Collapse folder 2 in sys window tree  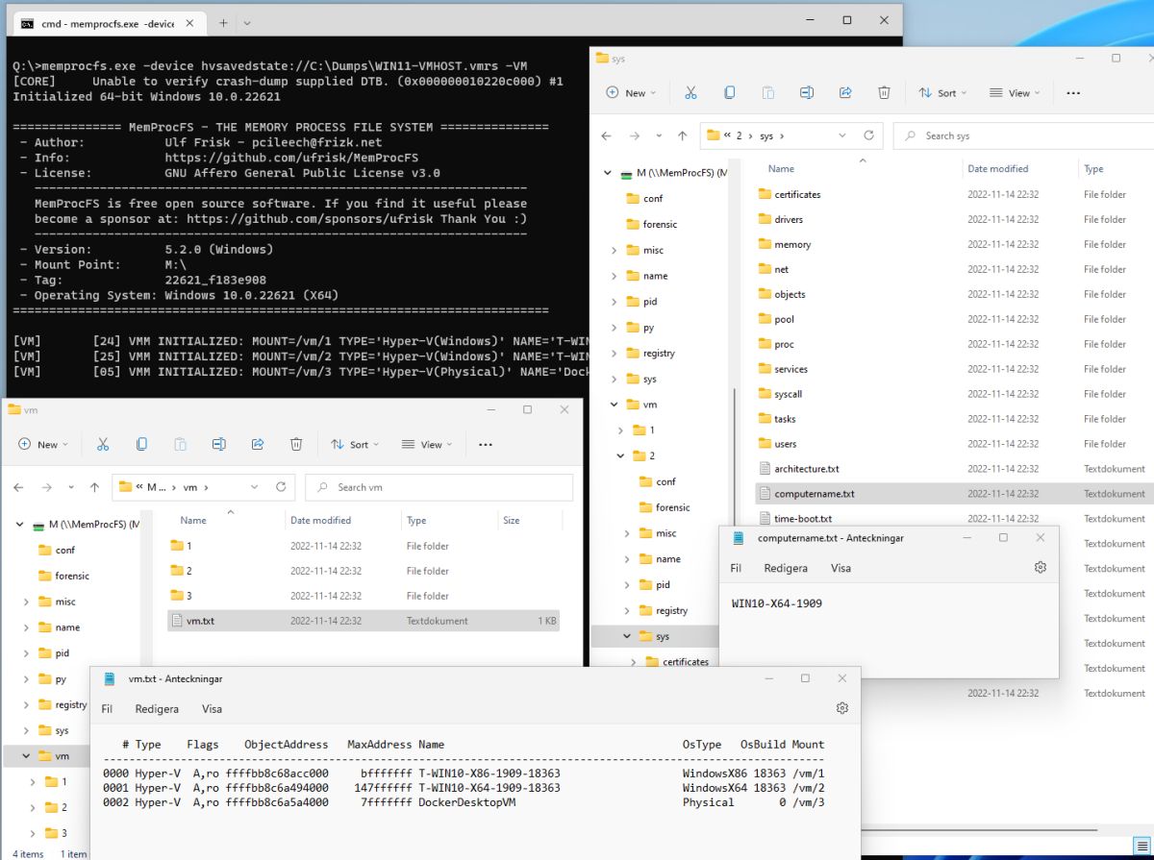click(x=621, y=455)
